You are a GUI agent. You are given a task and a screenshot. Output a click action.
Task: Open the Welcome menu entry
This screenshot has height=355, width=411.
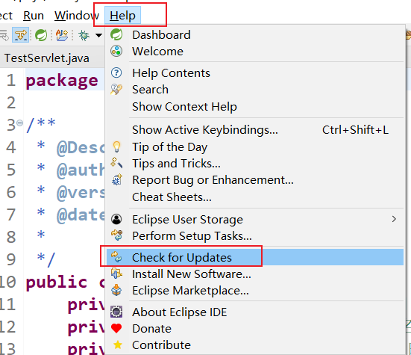point(157,52)
